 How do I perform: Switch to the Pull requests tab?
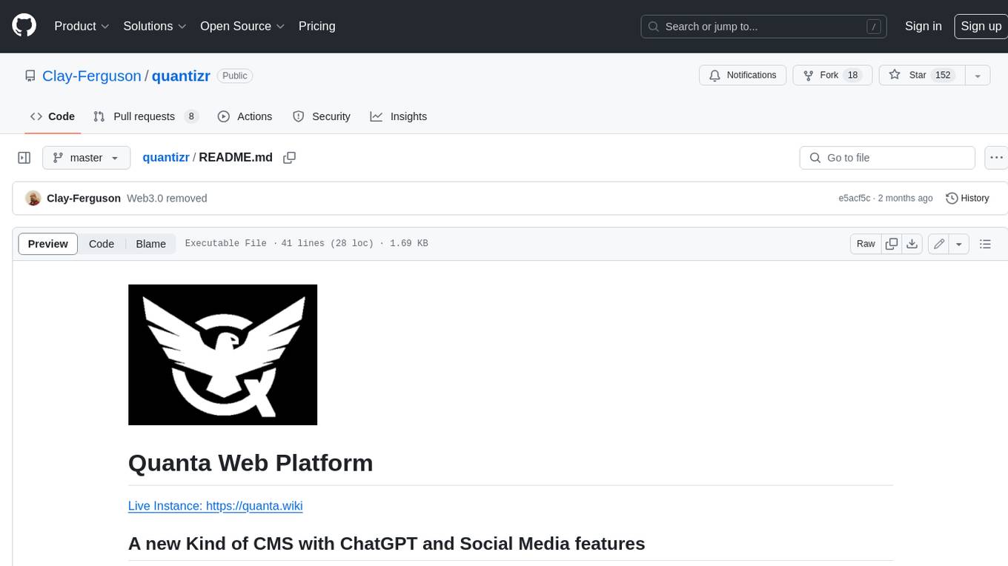(x=146, y=116)
